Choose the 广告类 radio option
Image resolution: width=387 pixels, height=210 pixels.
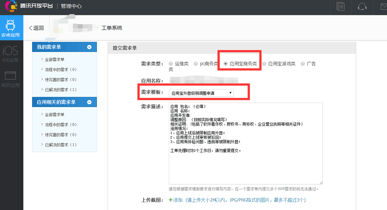click(302, 64)
